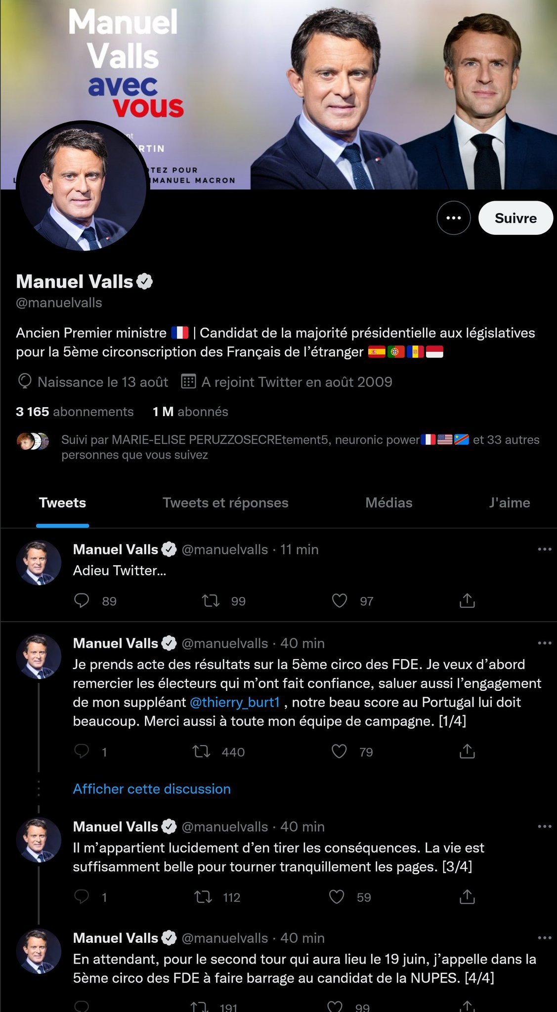557x1012 pixels.
Task: Like the "Adieu Twitter…" tweet
Action: [x=339, y=600]
